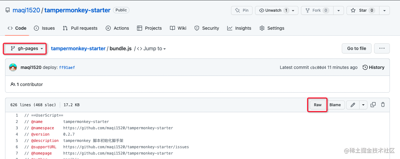Click the Go to file button
The height and width of the screenshot is (159, 400).
tap(357, 48)
